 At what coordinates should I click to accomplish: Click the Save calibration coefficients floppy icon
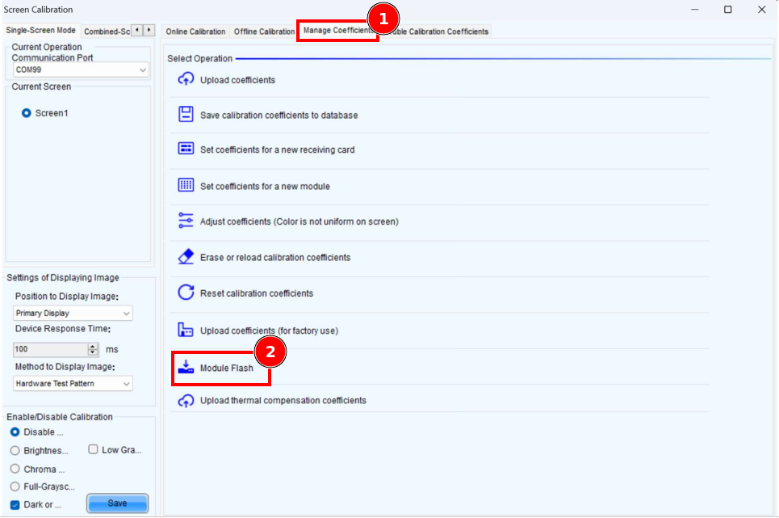point(186,114)
